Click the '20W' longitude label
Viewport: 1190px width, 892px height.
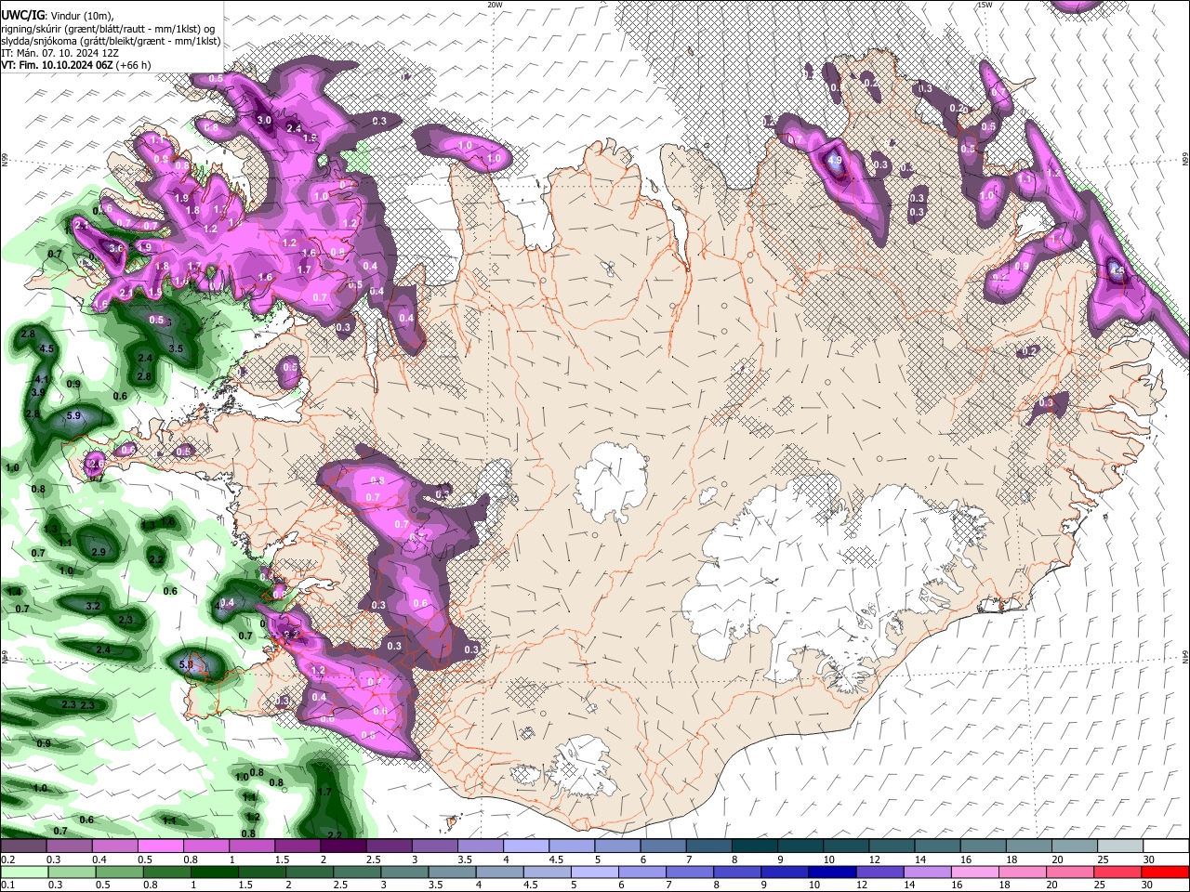[495, 5]
